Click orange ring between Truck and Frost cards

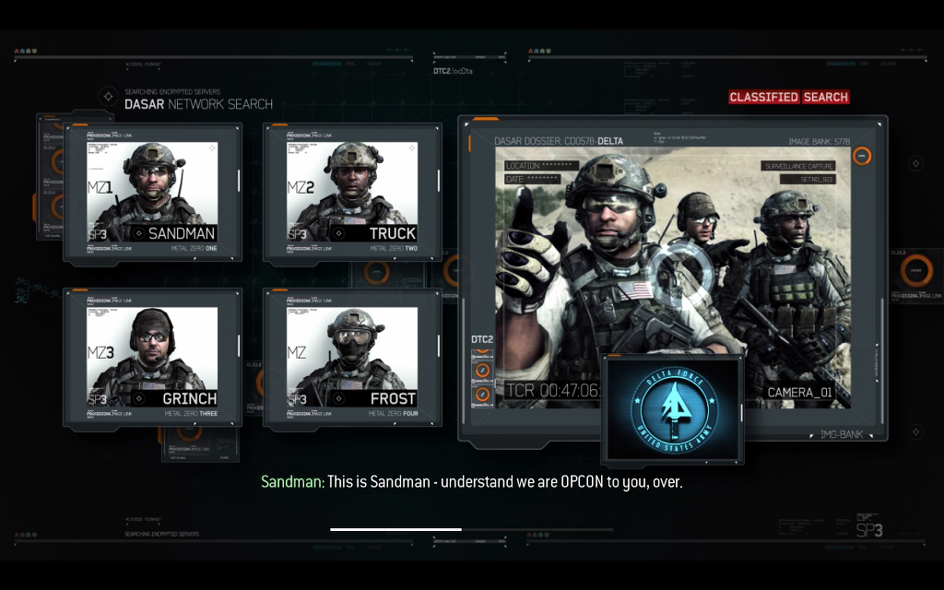tap(376, 272)
